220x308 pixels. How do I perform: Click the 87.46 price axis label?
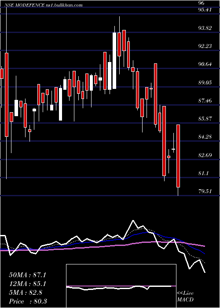205,101
